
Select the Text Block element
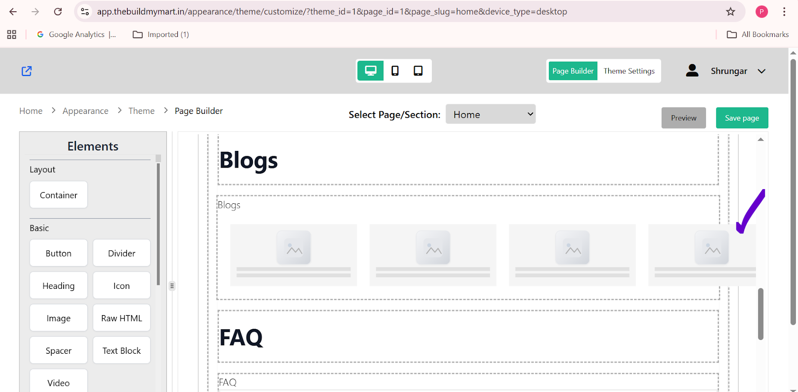[x=122, y=350]
